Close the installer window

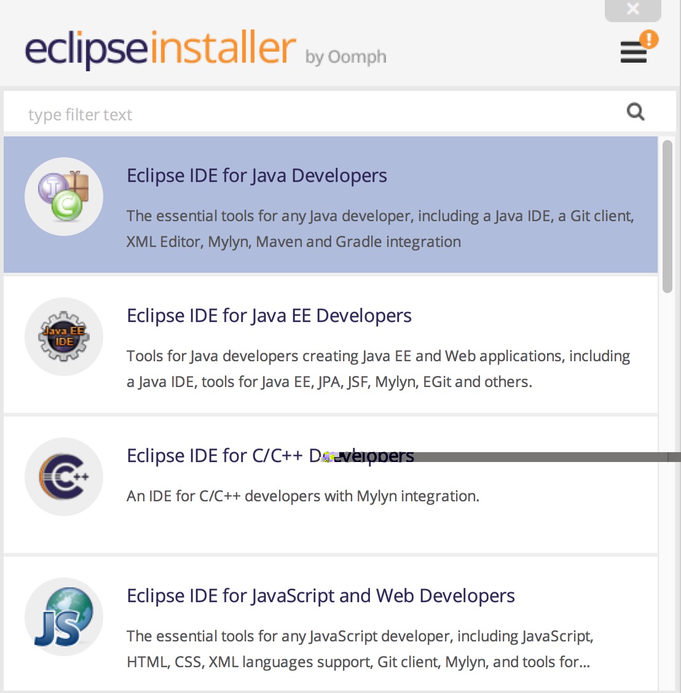click(633, 9)
